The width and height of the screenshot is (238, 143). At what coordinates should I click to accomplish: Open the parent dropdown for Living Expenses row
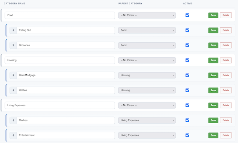[147, 105]
